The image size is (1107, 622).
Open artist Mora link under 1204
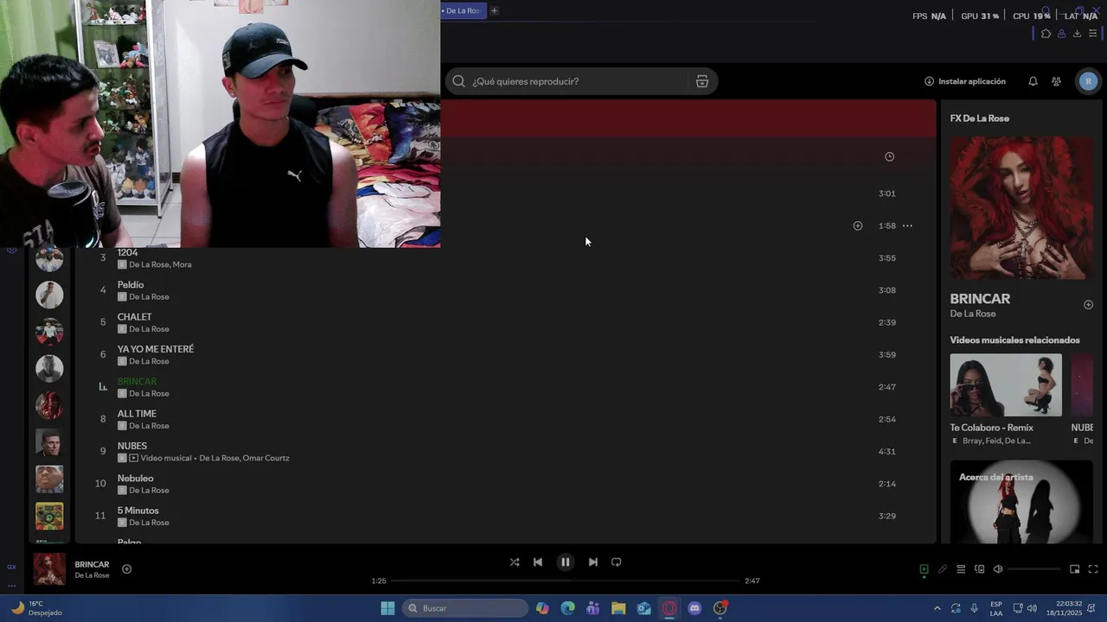tap(182, 264)
